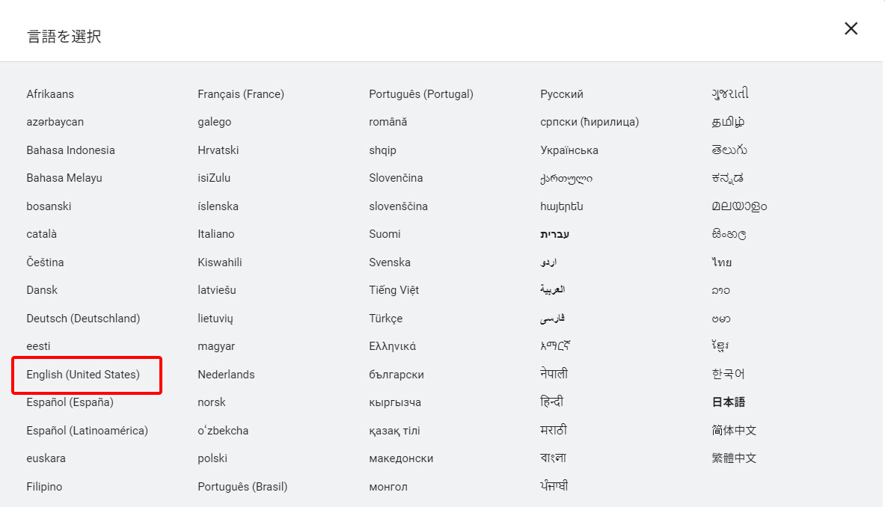Select Tiếng Việt language

(x=393, y=290)
